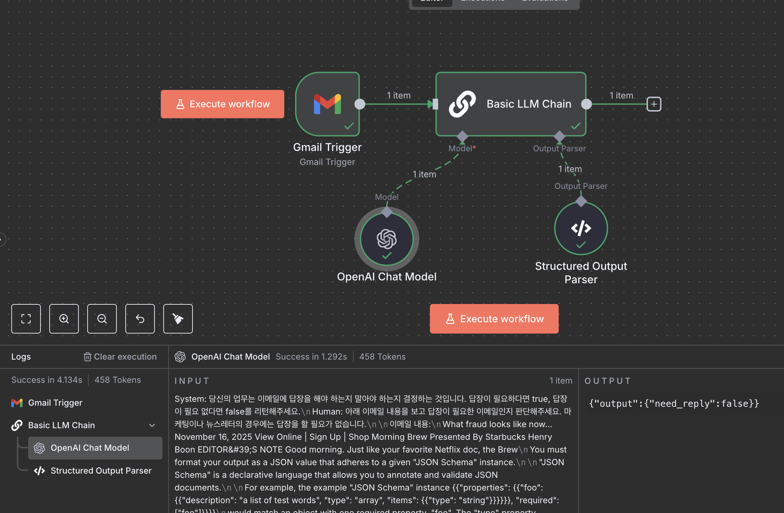Select the OpenAI Chat Model node

(x=386, y=239)
